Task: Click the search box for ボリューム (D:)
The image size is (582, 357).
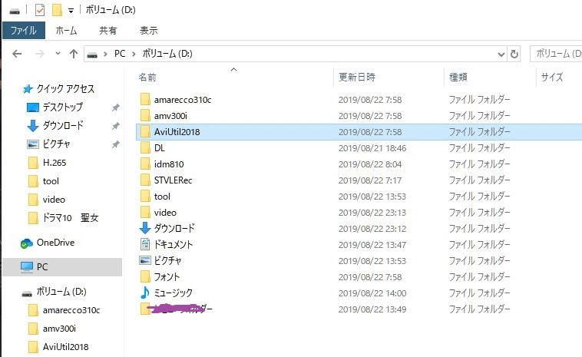Action: [556, 55]
